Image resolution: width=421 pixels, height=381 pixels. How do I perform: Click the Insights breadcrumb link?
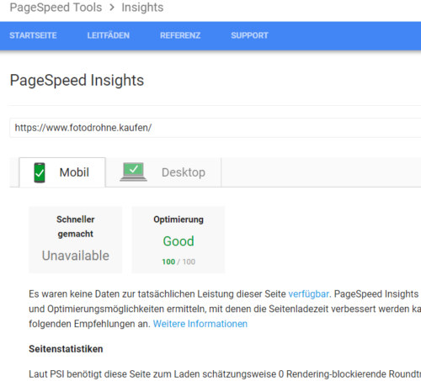coord(142,8)
